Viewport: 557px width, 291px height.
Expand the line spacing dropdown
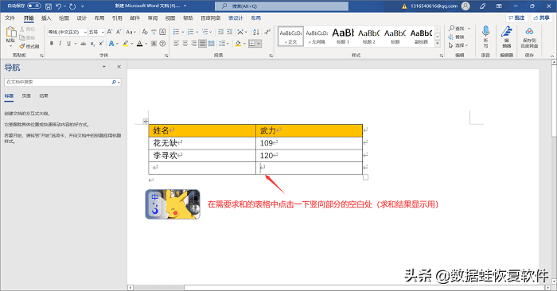click(228, 44)
